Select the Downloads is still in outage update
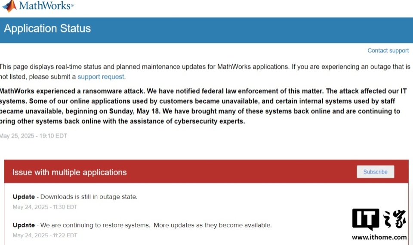The width and height of the screenshot is (413, 245). pos(75,197)
